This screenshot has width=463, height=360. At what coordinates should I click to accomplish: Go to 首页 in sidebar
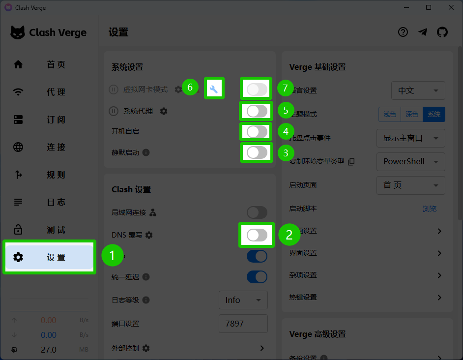[x=49, y=64]
